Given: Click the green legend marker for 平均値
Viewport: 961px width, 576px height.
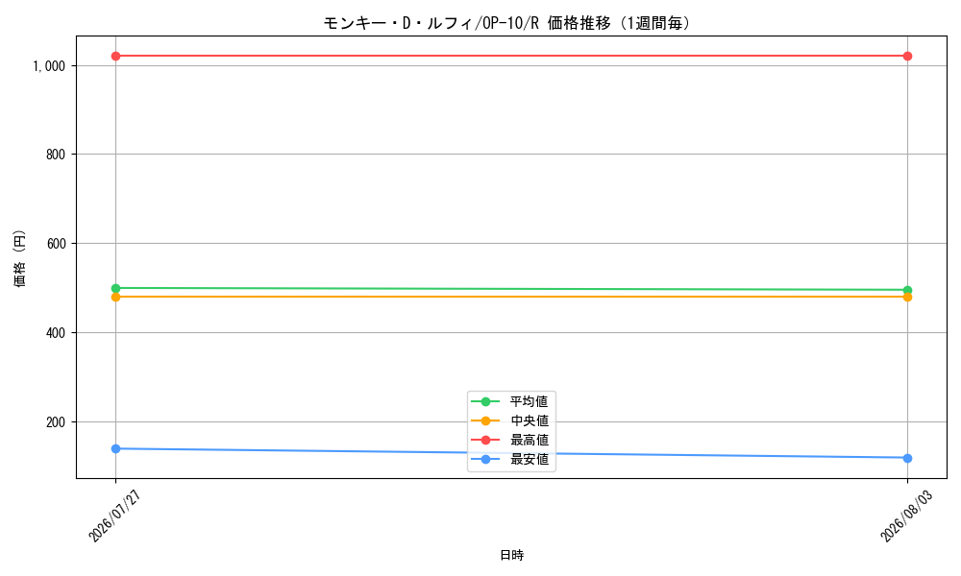Looking at the screenshot, I should click(486, 401).
